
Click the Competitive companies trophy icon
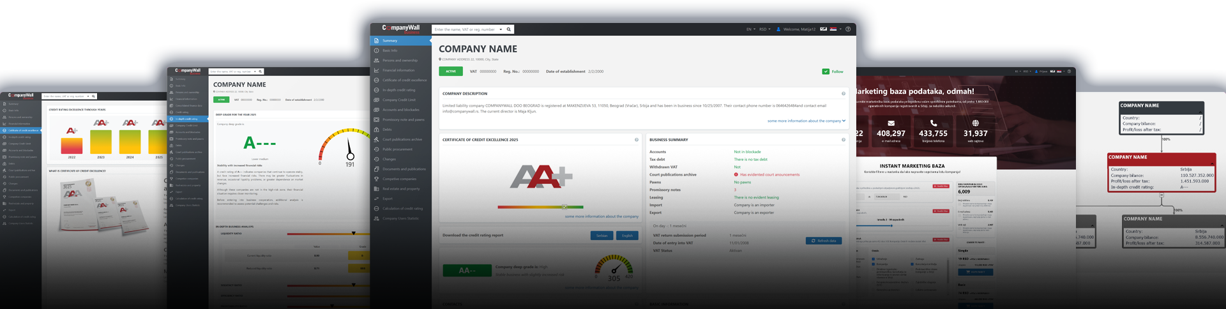tap(376, 179)
